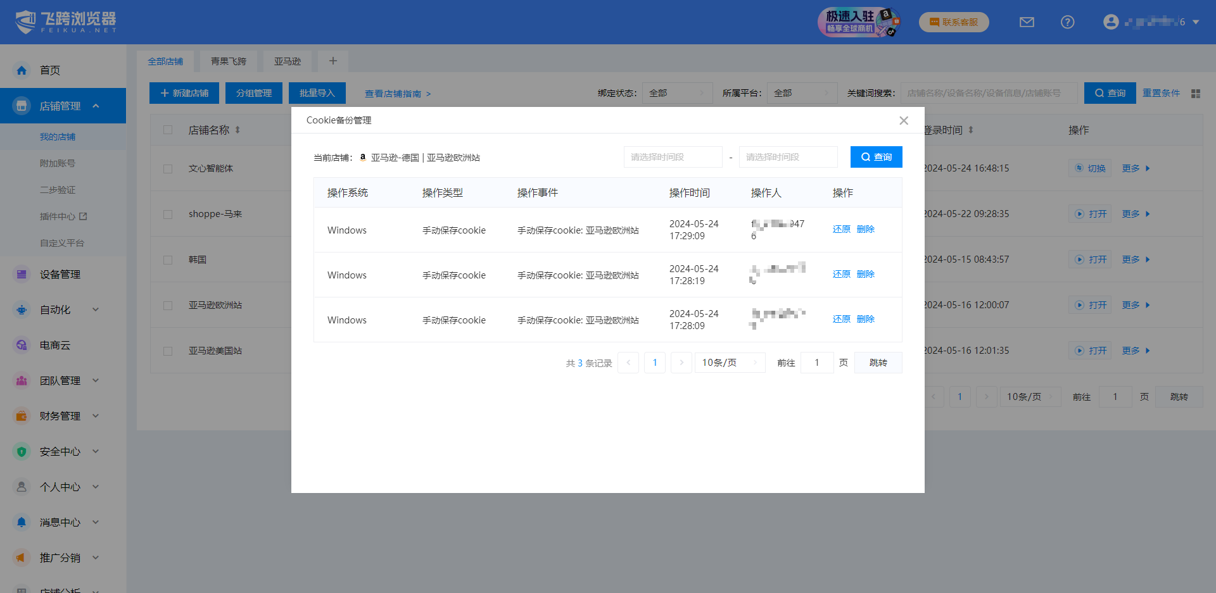Tick the checkbox for 文心智能体 store
The width and height of the screenshot is (1216, 593).
(x=168, y=169)
